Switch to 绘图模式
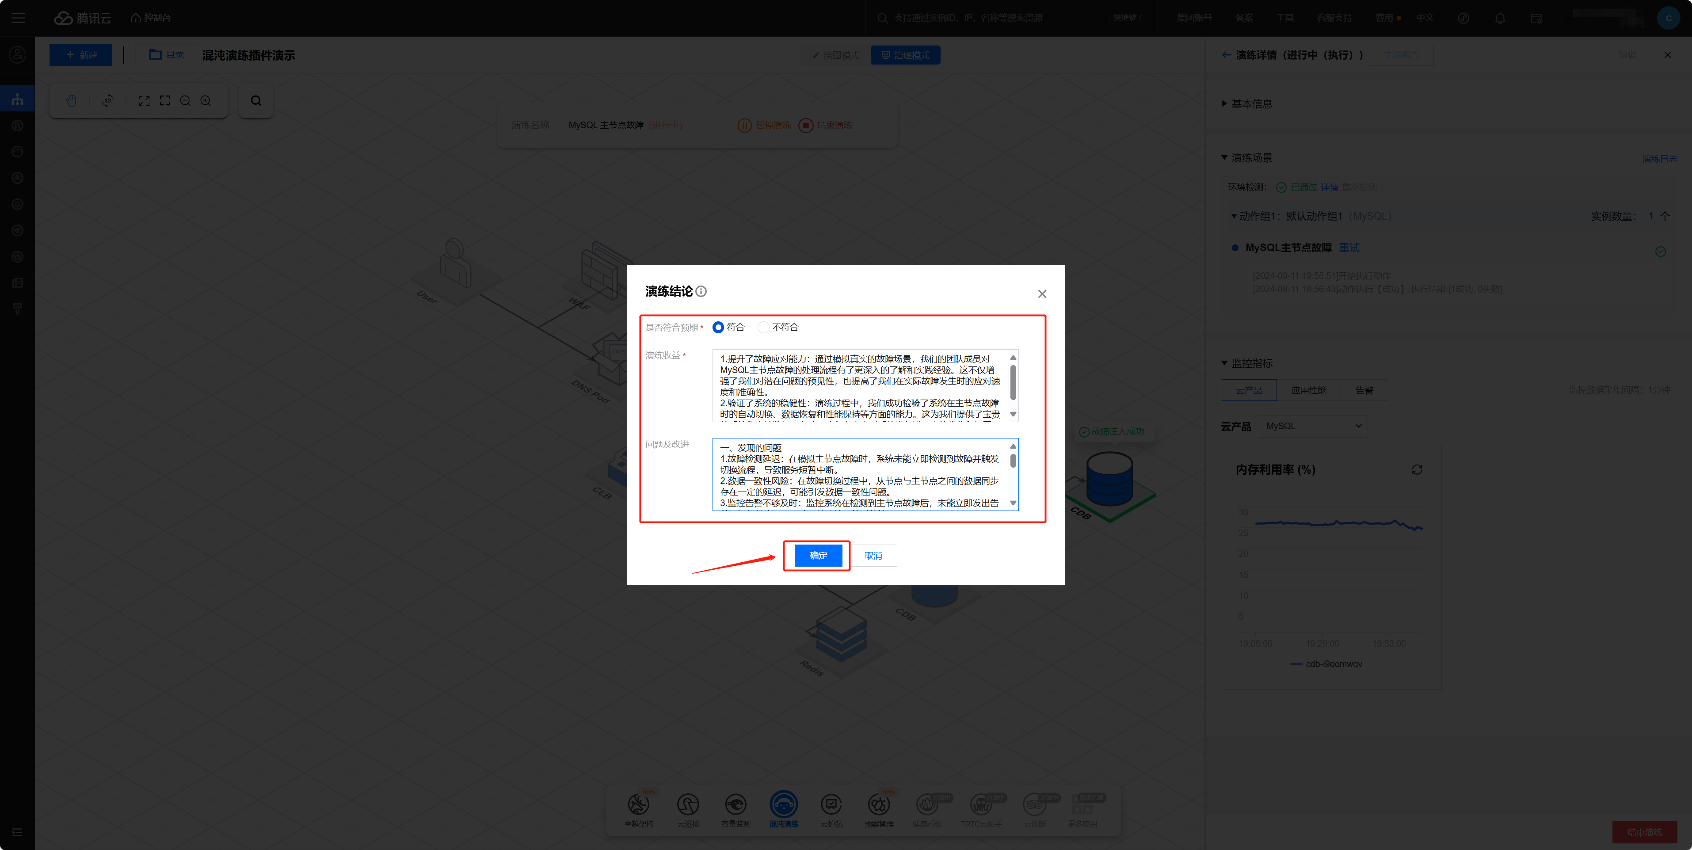 [x=835, y=55]
